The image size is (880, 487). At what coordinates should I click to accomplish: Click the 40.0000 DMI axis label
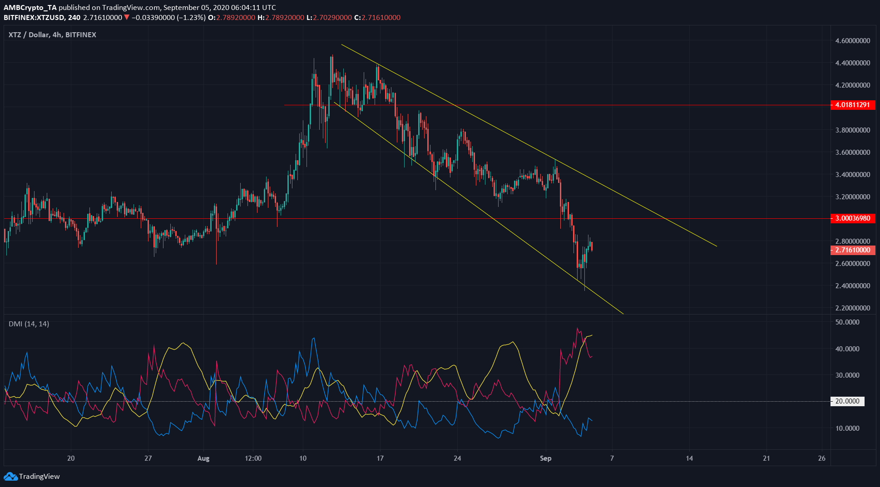[x=847, y=349]
